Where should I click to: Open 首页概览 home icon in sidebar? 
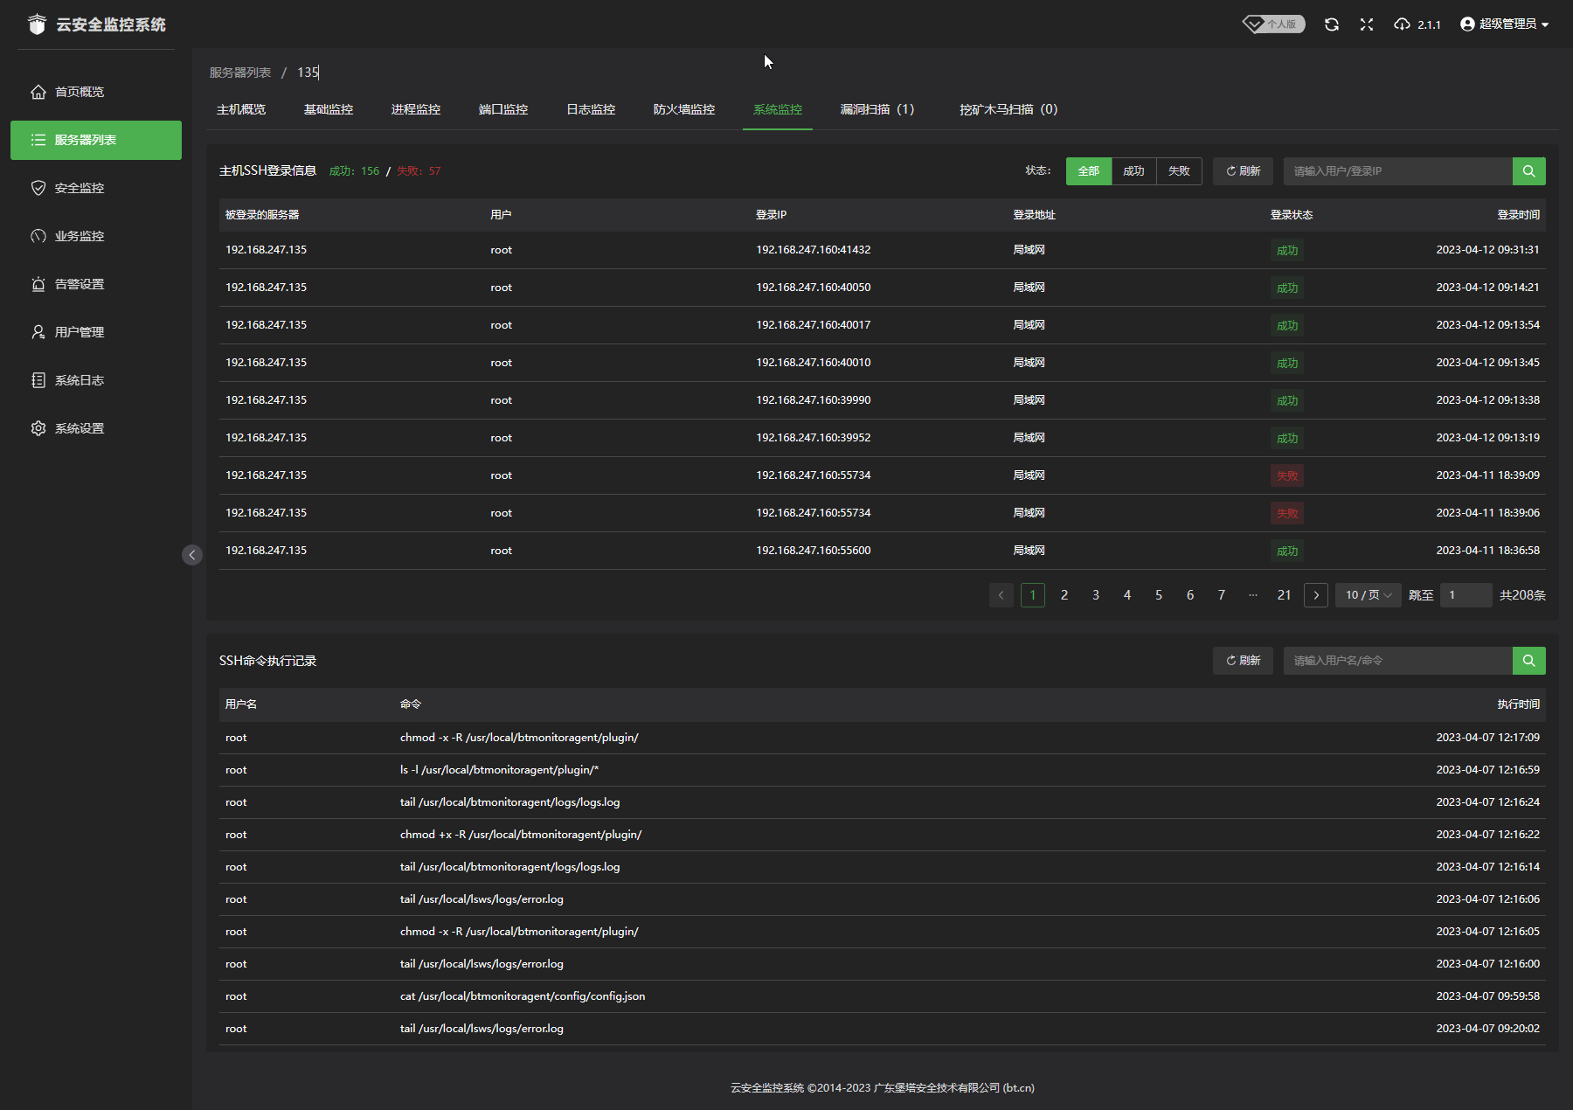(x=38, y=92)
